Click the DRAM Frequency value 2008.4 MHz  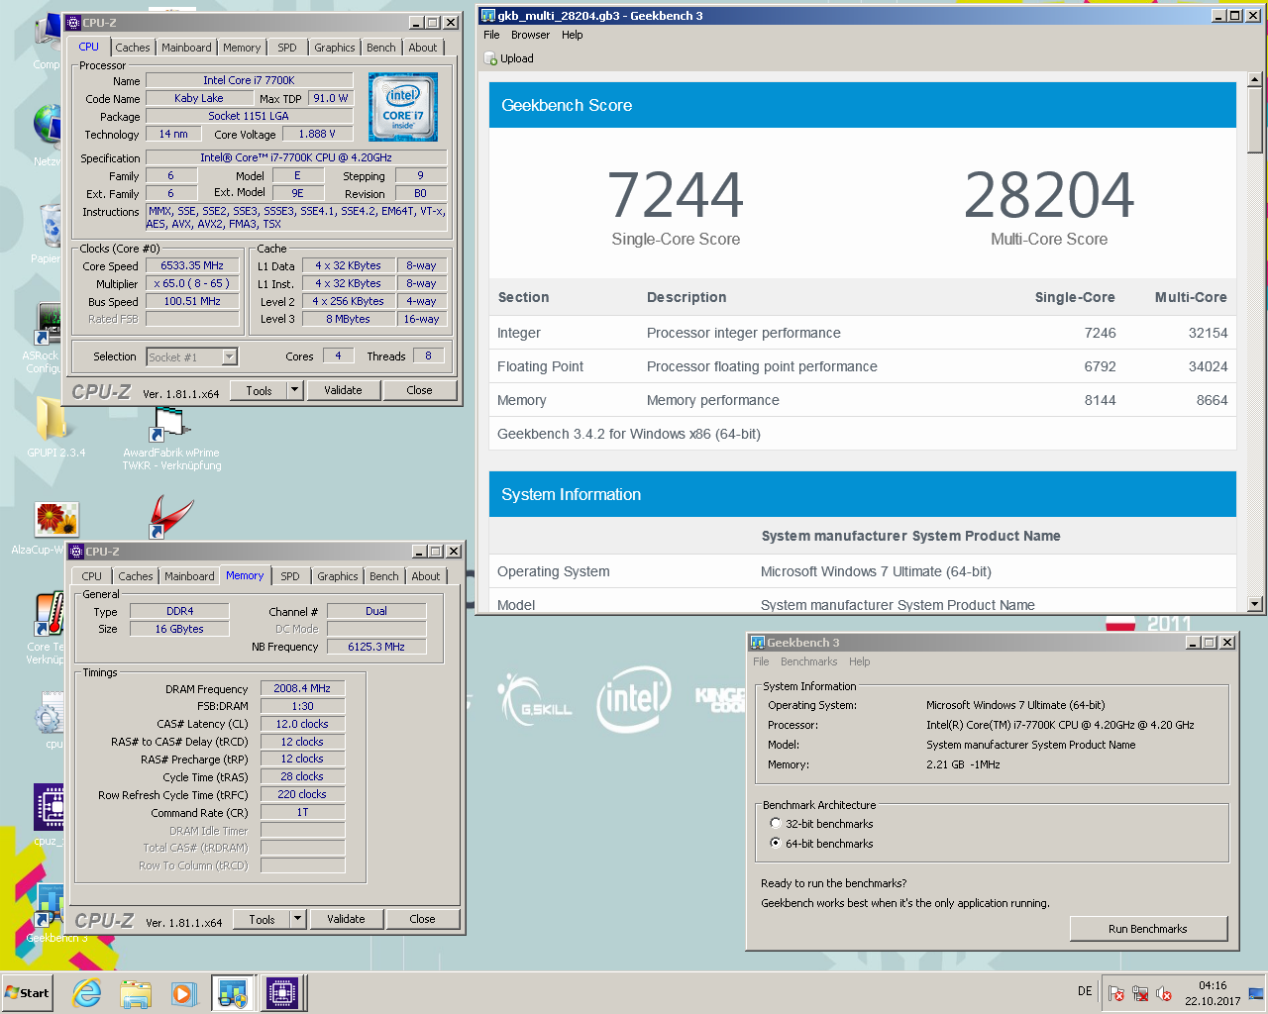click(x=302, y=688)
